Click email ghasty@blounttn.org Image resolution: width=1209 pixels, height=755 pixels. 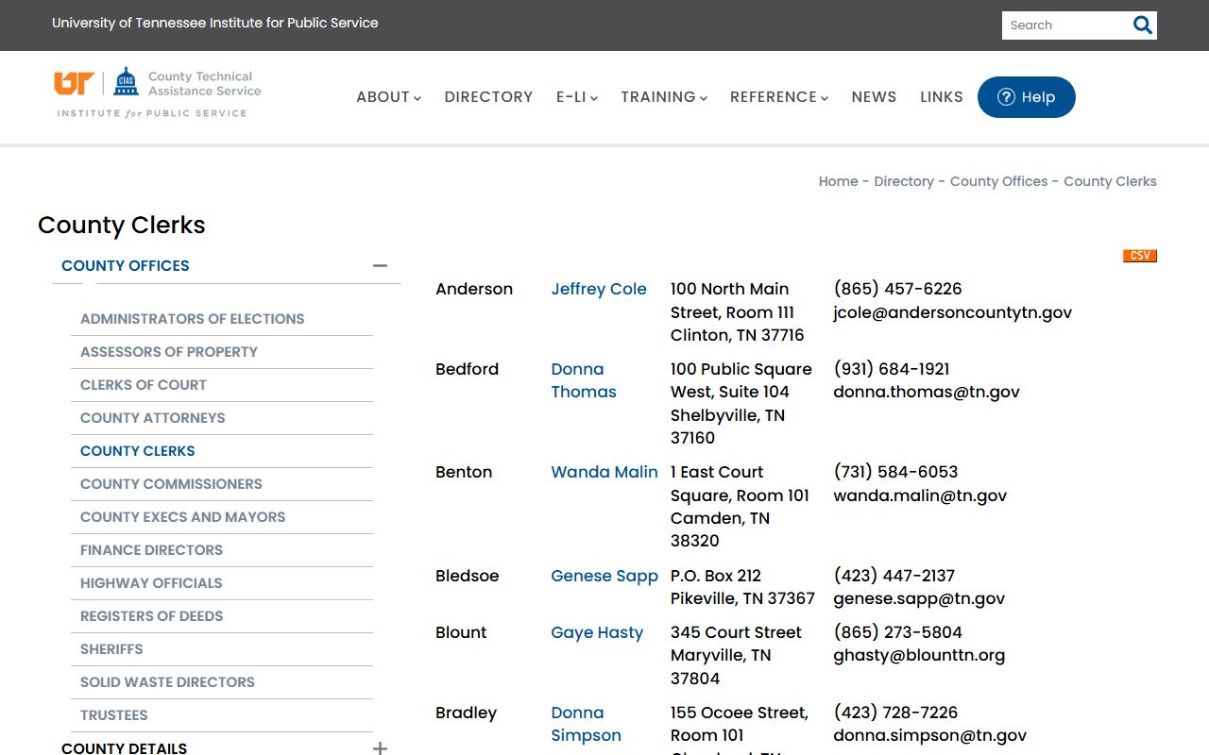click(919, 655)
